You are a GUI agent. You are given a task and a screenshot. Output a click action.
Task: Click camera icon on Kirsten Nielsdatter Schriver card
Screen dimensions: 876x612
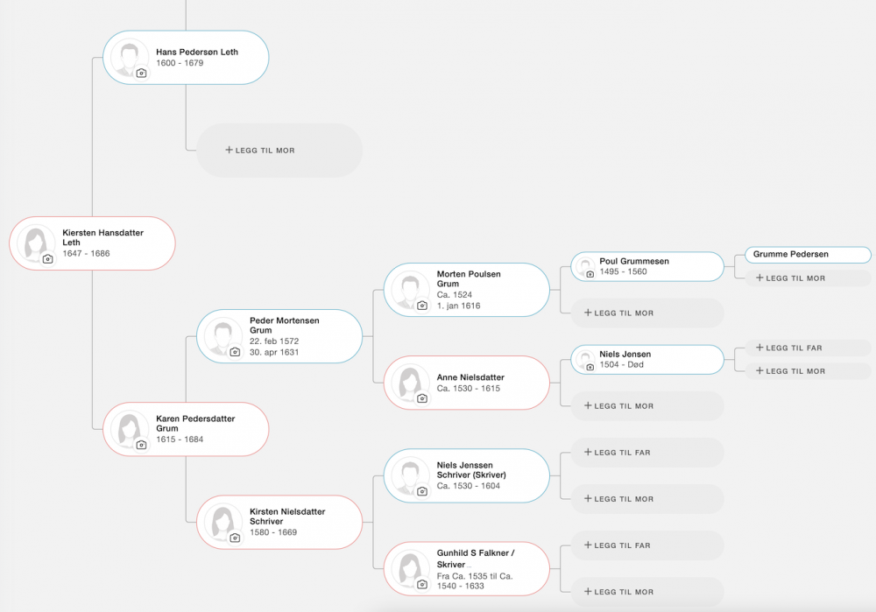[x=235, y=538]
